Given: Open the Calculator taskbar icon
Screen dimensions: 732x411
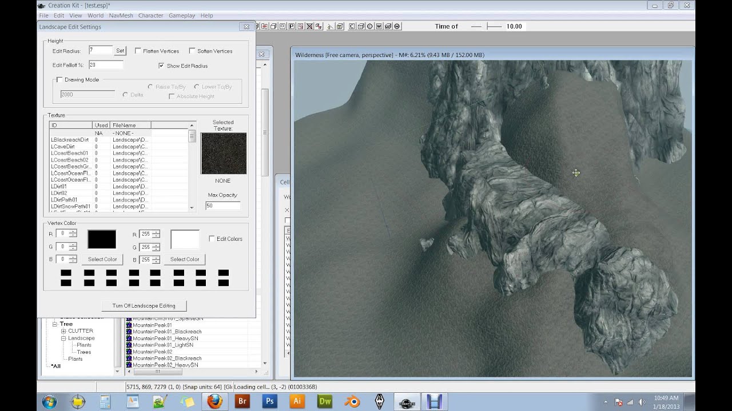Looking at the screenshot, I should 105,401.
